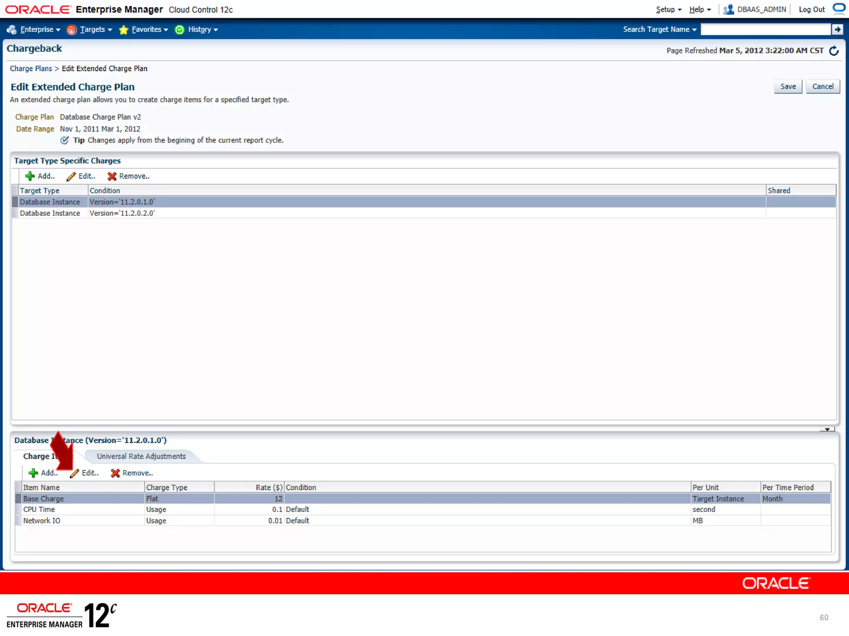Select the Network IO charge item row
This screenshot has height=636, width=849.
[x=41, y=521]
